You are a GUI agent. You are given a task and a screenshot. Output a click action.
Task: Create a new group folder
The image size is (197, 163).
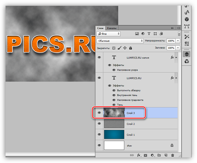coord(159,155)
